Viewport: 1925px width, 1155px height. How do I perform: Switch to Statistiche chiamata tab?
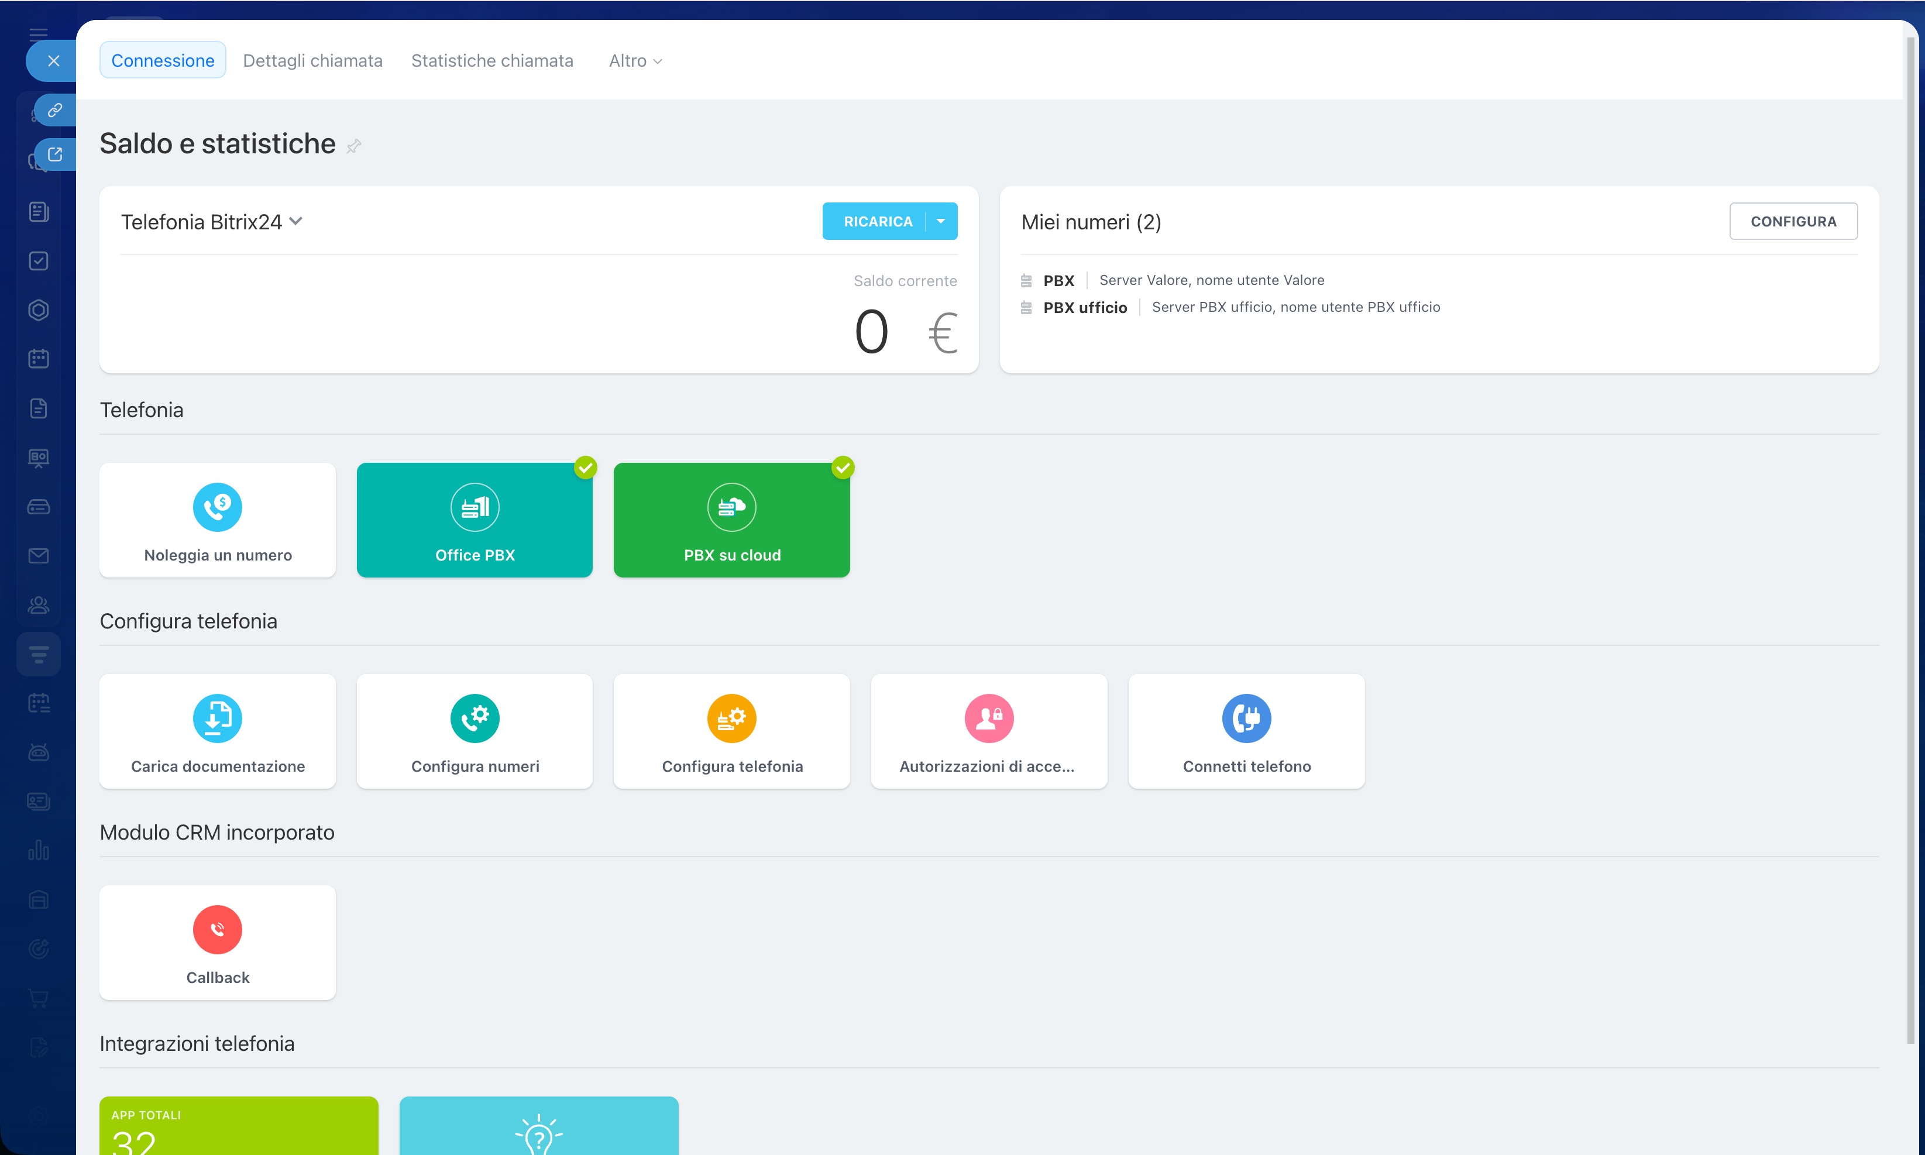click(491, 61)
